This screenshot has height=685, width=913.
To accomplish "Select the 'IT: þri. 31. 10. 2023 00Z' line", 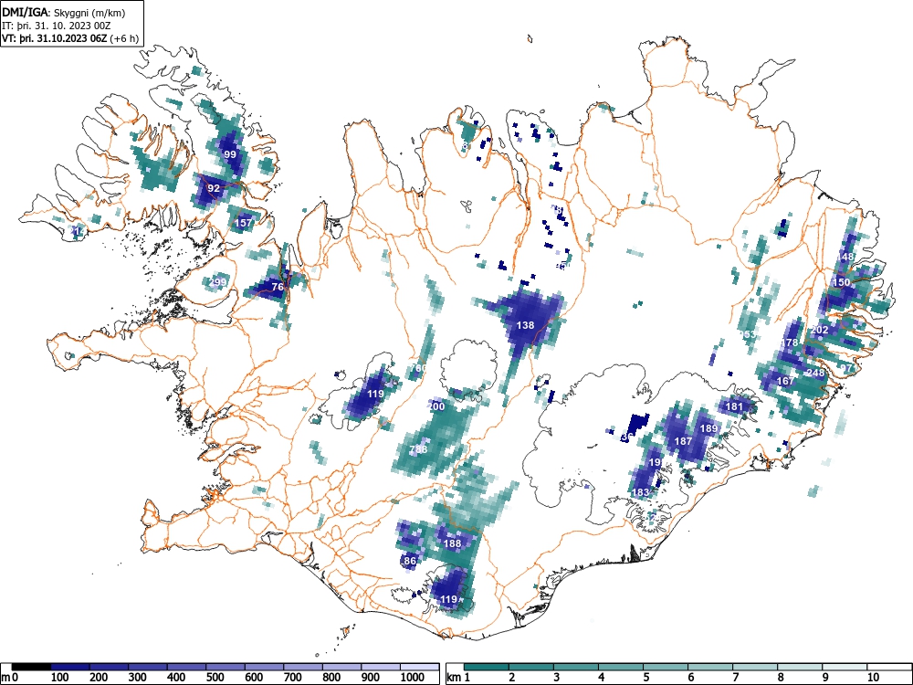I will click(57, 26).
